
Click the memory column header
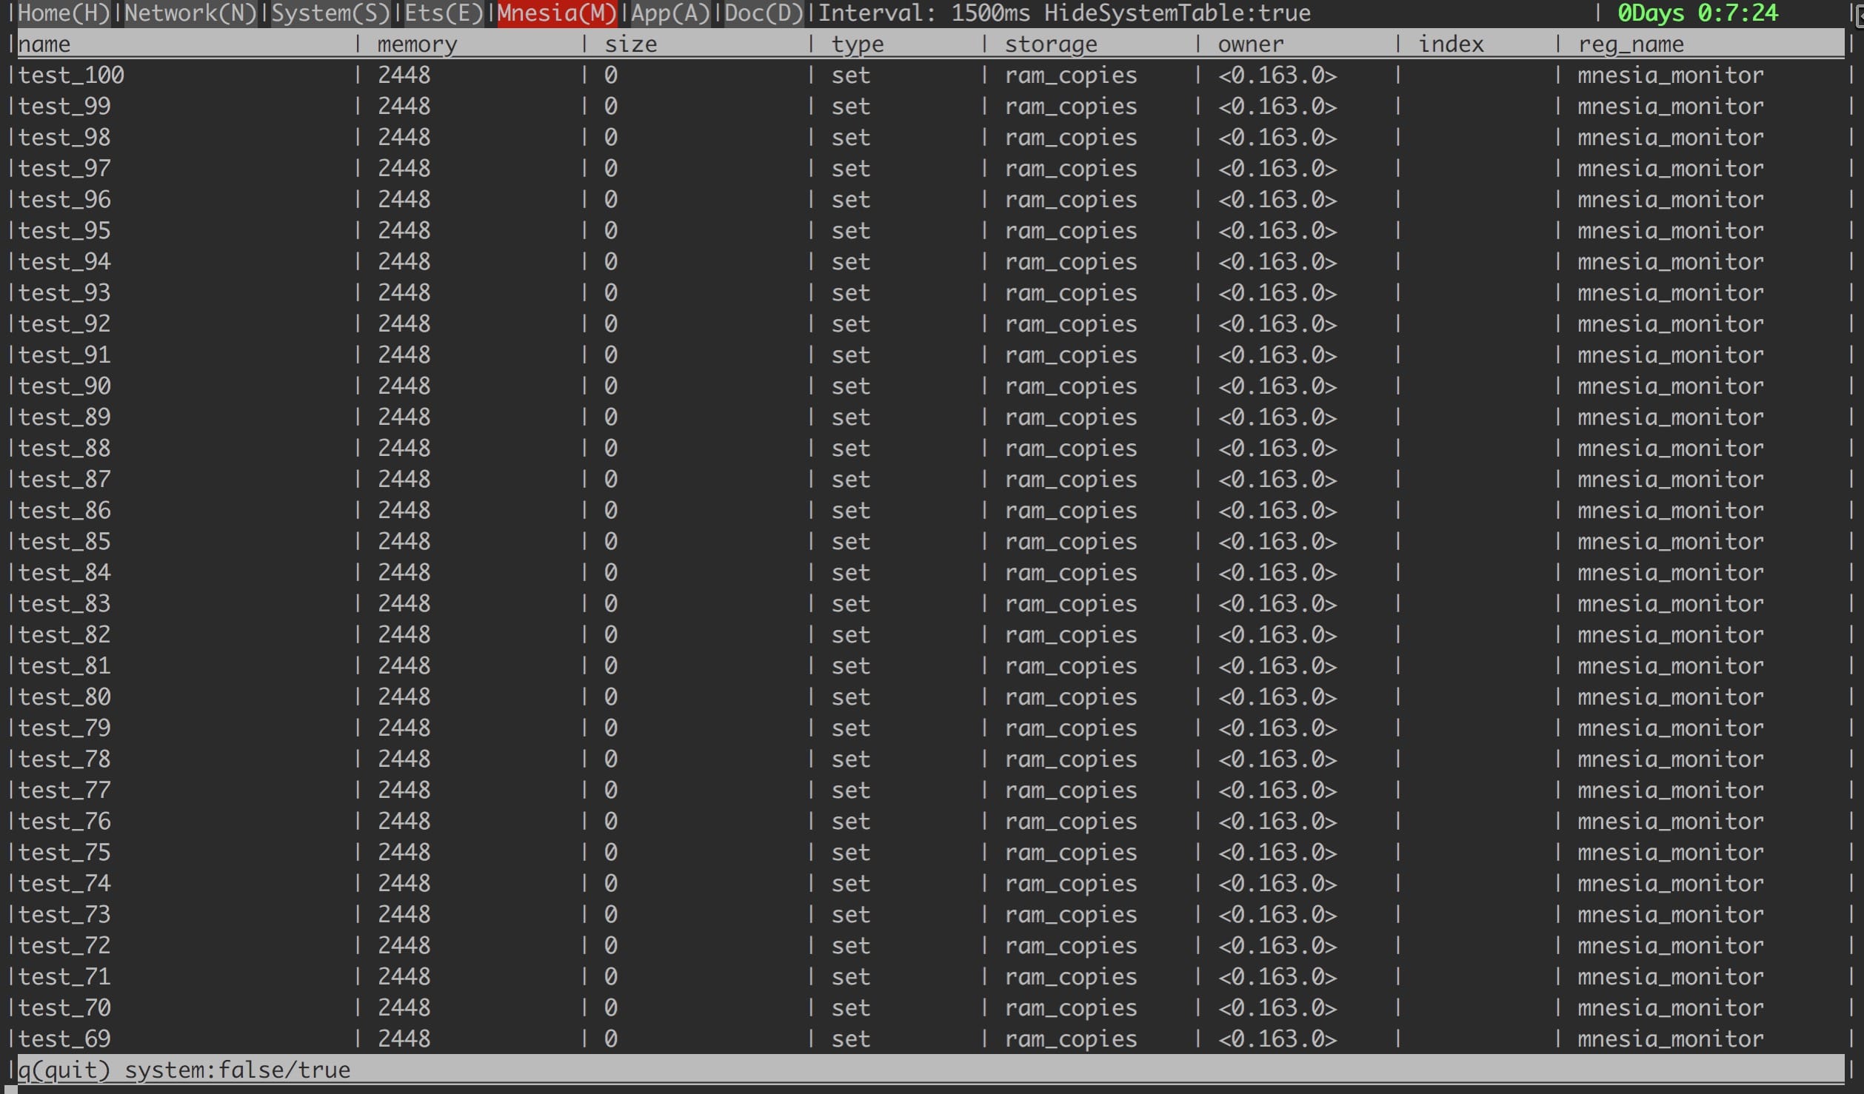(417, 44)
